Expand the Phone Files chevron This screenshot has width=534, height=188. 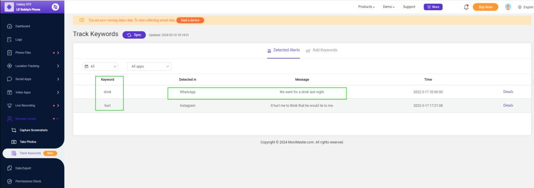[x=58, y=53]
